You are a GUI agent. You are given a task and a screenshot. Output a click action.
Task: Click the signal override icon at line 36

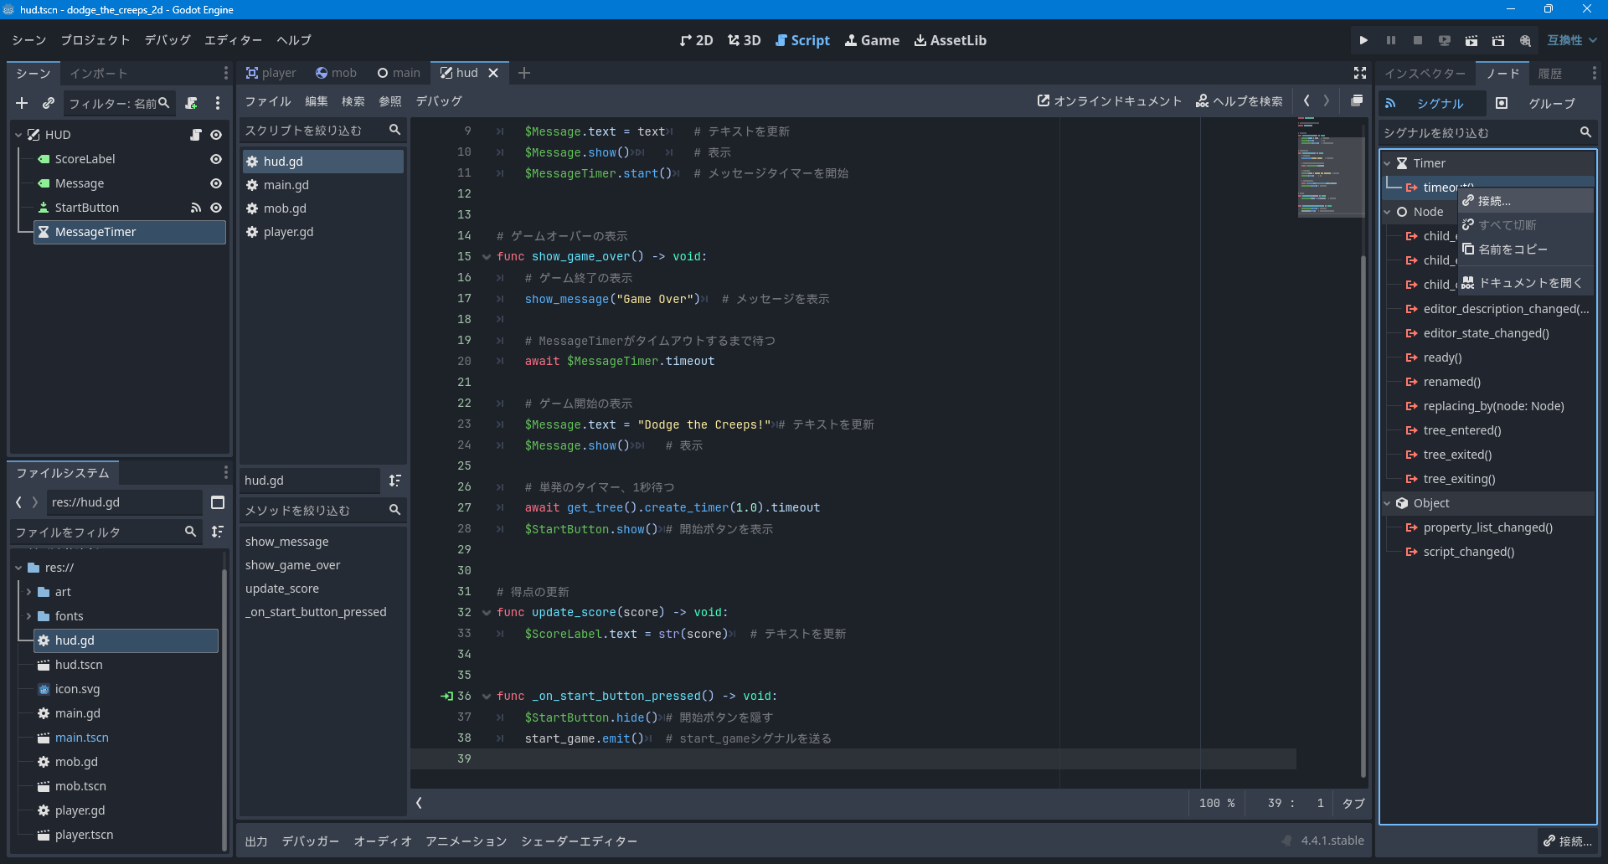[x=447, y=697]
